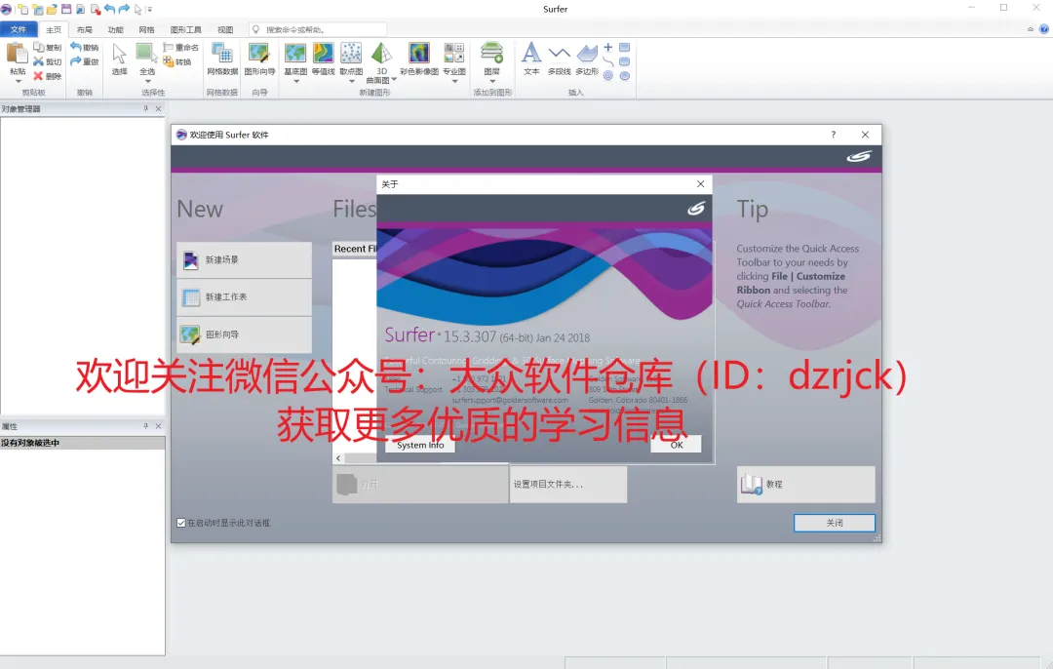
Task: Click the Convert (转换) icon
Action: 169,61
